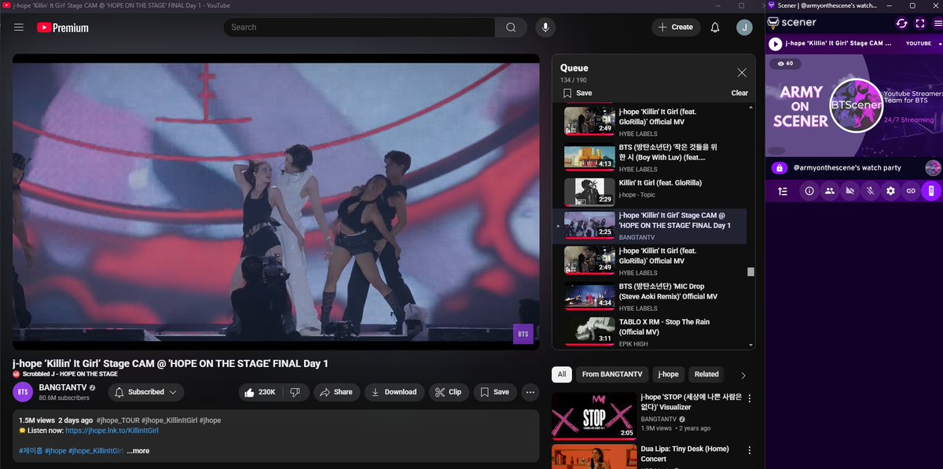The height and width of the screenshot is (469, 943).
Task: Clip the video with the scissors button
Action: (448, 392)
